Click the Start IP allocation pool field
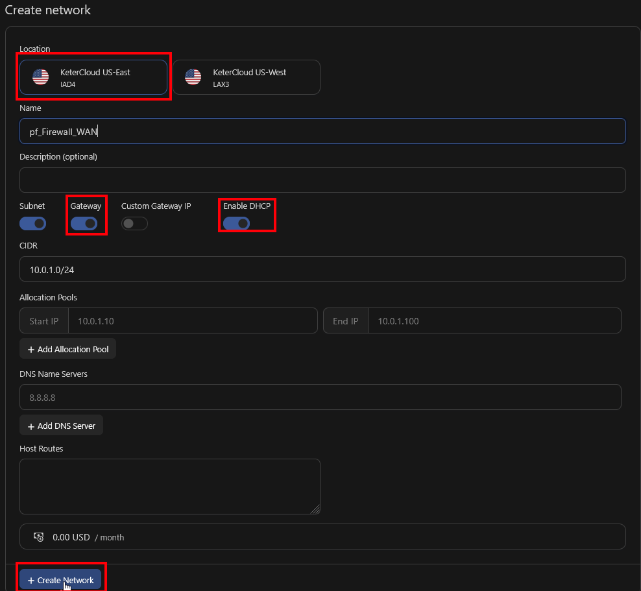This screenshot has height=591, width=641. click(x=193, y=320)
